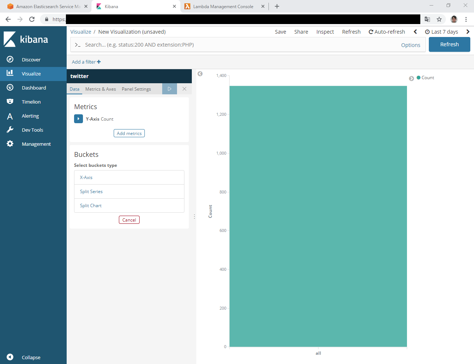This screenshot has height=364, width=474.
Task: Switch to the Panel Settings tab
Action: (x=136, y=89)
